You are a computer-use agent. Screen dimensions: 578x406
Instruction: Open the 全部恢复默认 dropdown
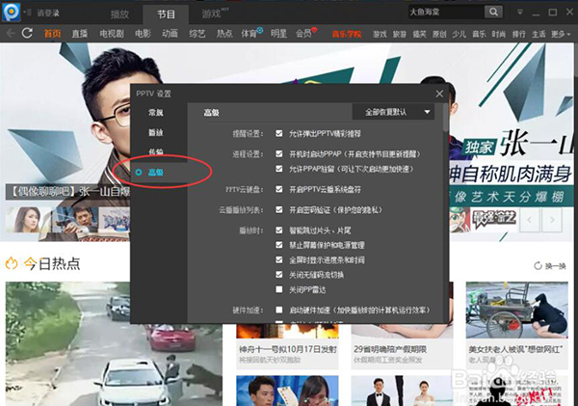[397, 112]
